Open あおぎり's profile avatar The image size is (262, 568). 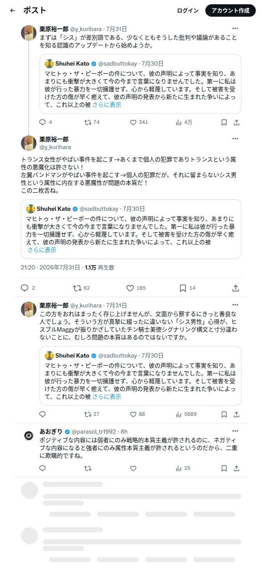click(29, 436)
